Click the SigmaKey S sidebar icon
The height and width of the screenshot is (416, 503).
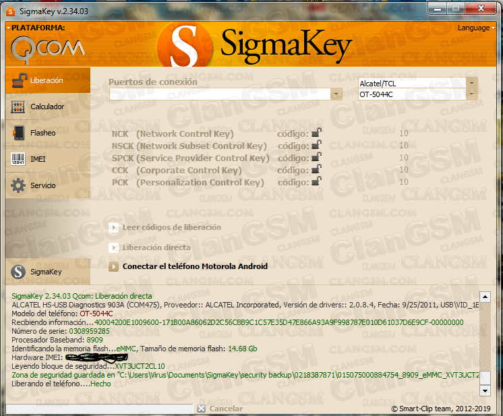(18, 272)
